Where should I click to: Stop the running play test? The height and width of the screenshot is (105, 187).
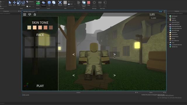click(89, 3)
